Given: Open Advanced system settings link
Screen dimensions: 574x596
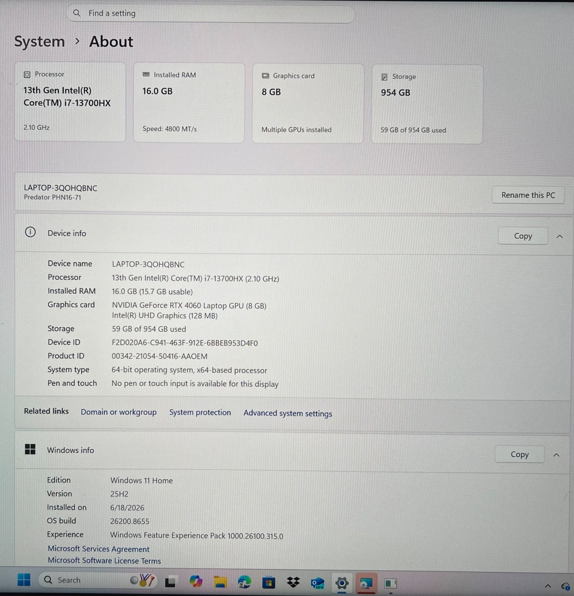Looking at the screenshot, I should [x=288, y=413].
